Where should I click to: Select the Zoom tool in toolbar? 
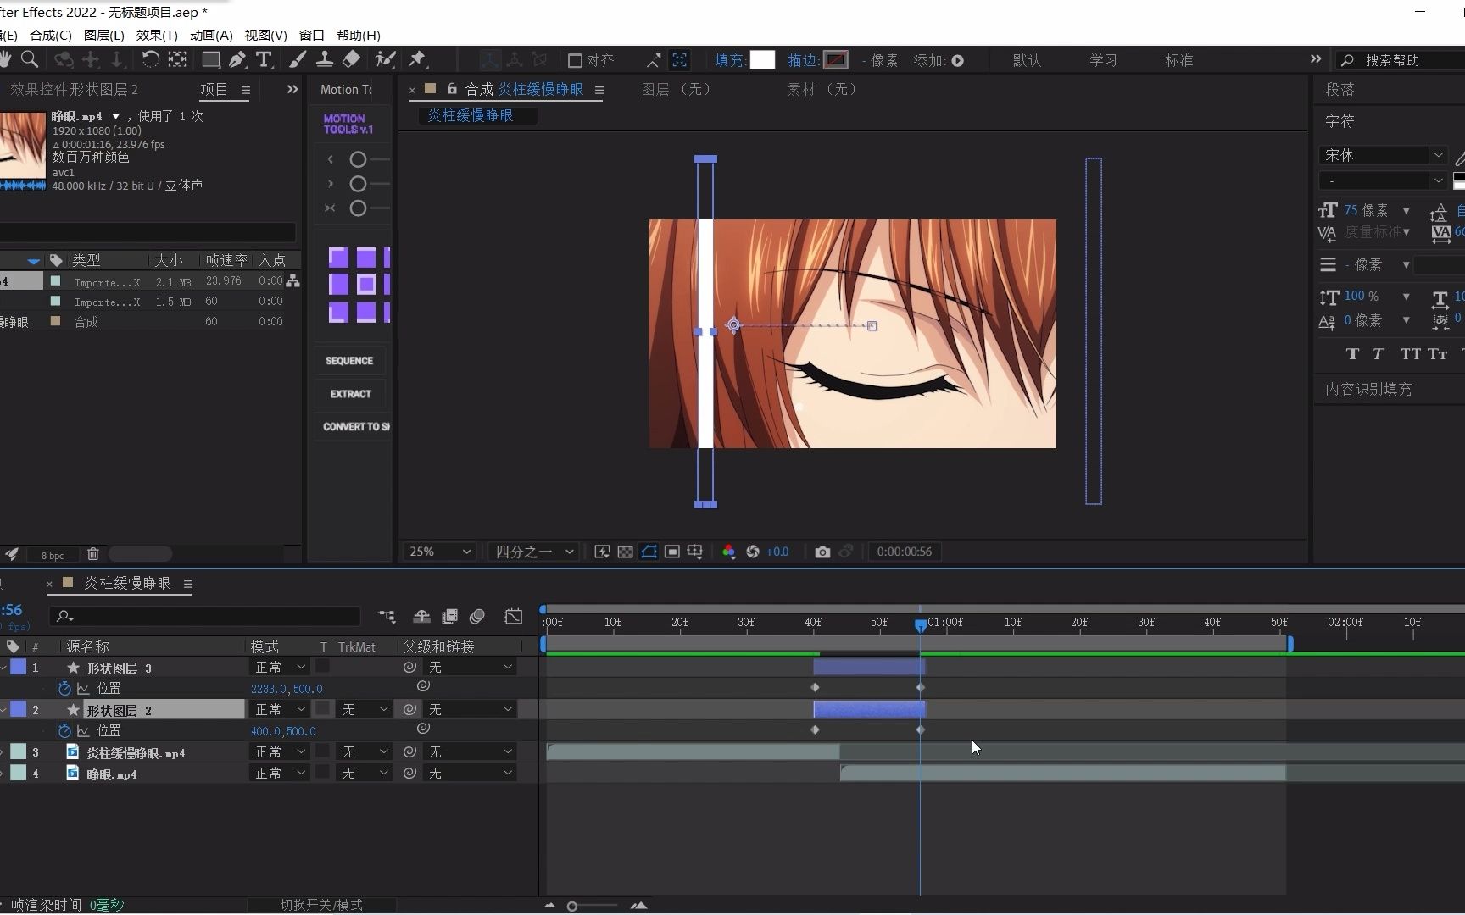pyautogui.click(x=30, y=59)
